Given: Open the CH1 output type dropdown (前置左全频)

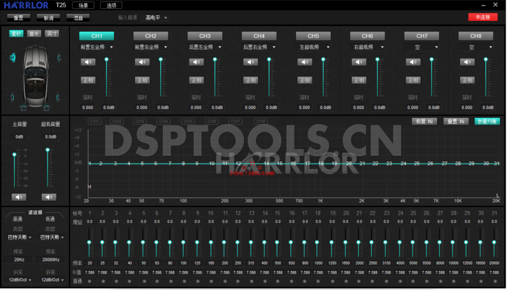Looking at the screenshot, I should pos(97,47).
